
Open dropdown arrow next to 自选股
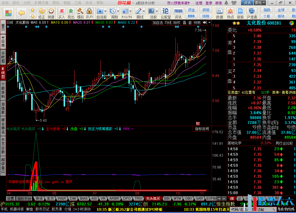coord(105,11)
